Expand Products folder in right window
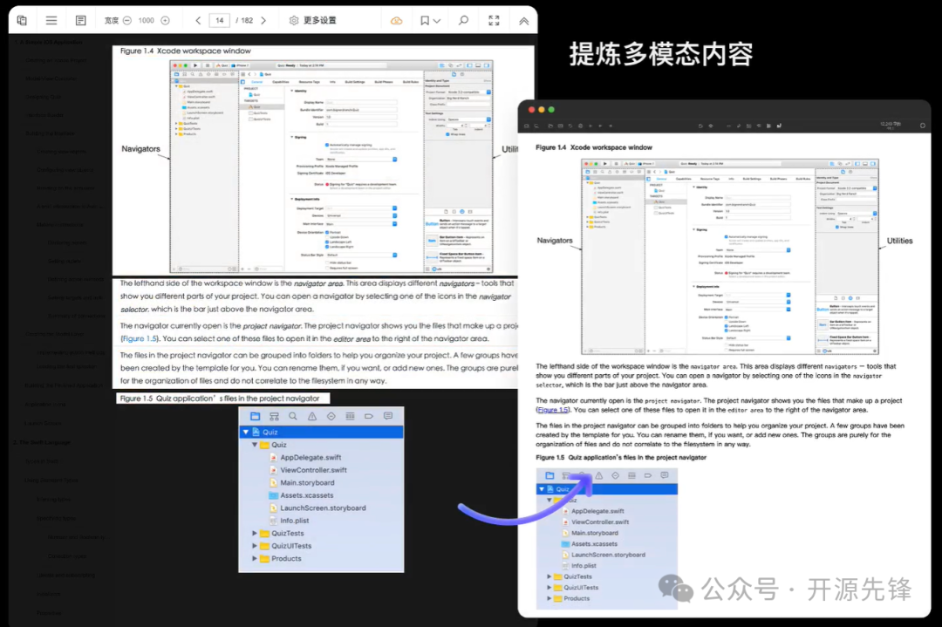Image resolution: width=942 pixels, height=627 pixels. coord(549,598)
